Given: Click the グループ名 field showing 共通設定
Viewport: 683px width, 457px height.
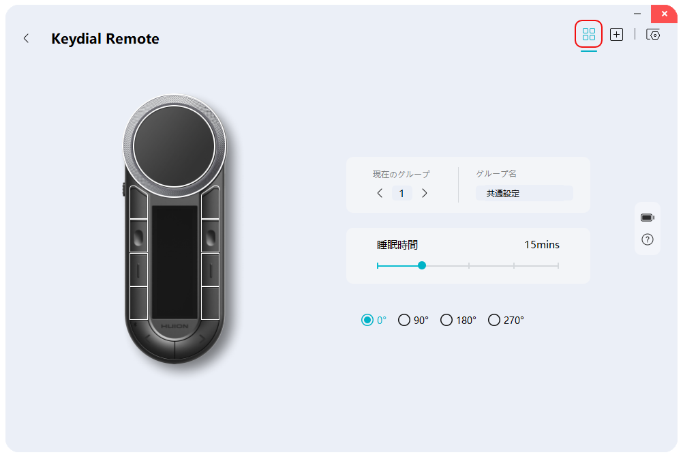Looking at the screenshot, I should [x=523, y=193].
